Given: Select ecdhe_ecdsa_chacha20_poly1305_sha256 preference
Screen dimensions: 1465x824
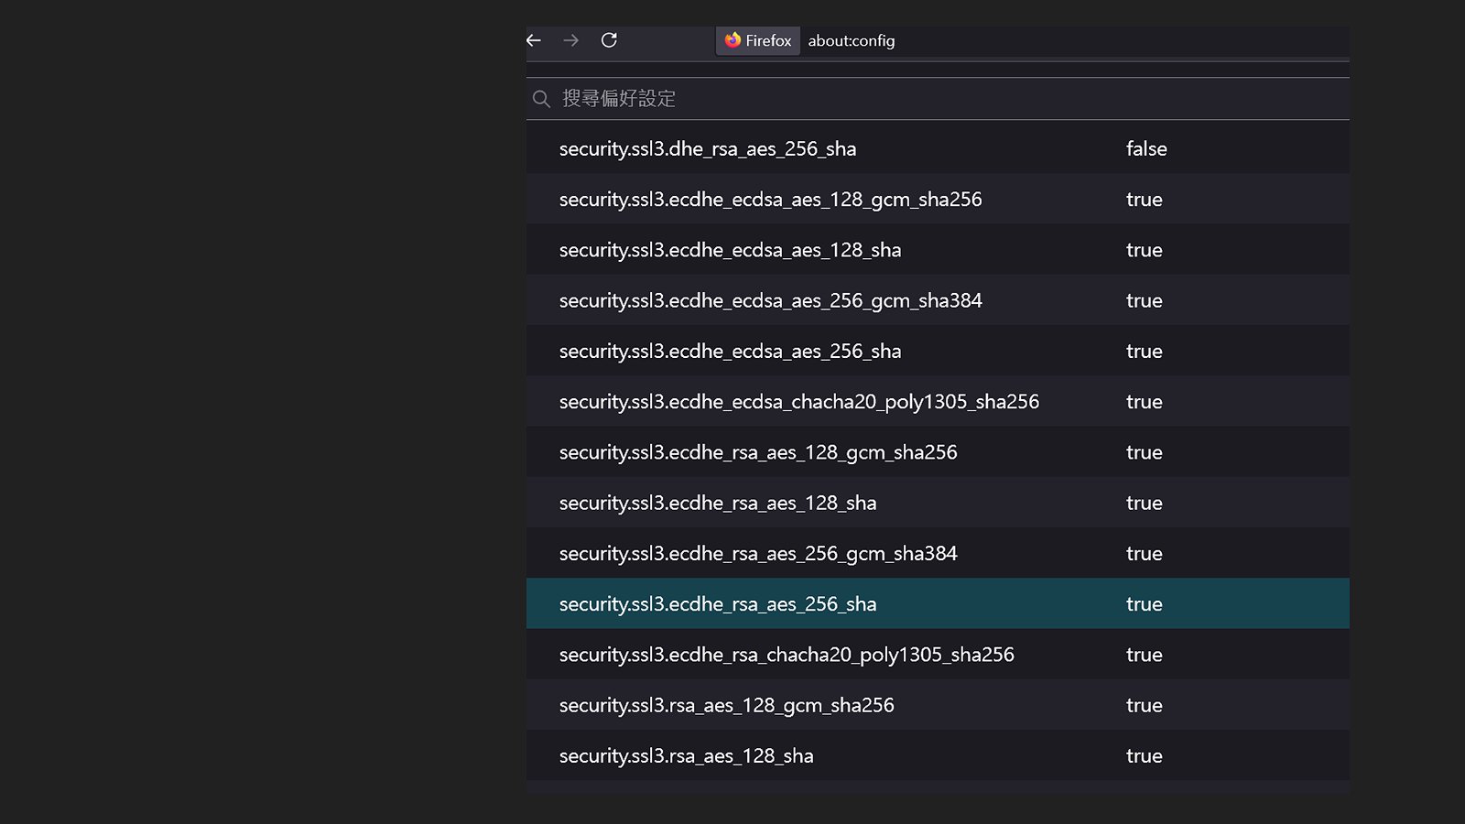Looking at the screenshot, I should coord(798,402).
